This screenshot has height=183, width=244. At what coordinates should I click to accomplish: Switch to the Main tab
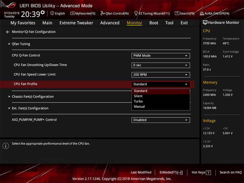click(47, 23)
